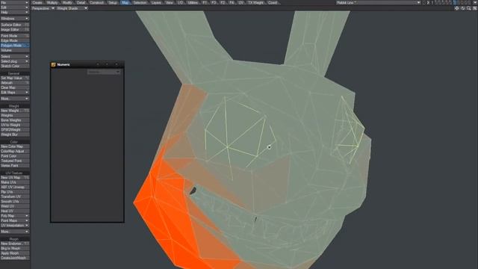Switch to the Detail tab

[x=81, y=2]
